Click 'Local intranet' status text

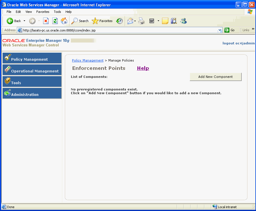click(227, 207)
